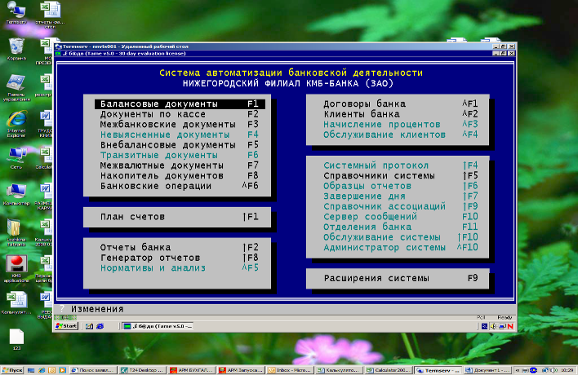Select Балансовые документы menu entry

tap(158, 104)
